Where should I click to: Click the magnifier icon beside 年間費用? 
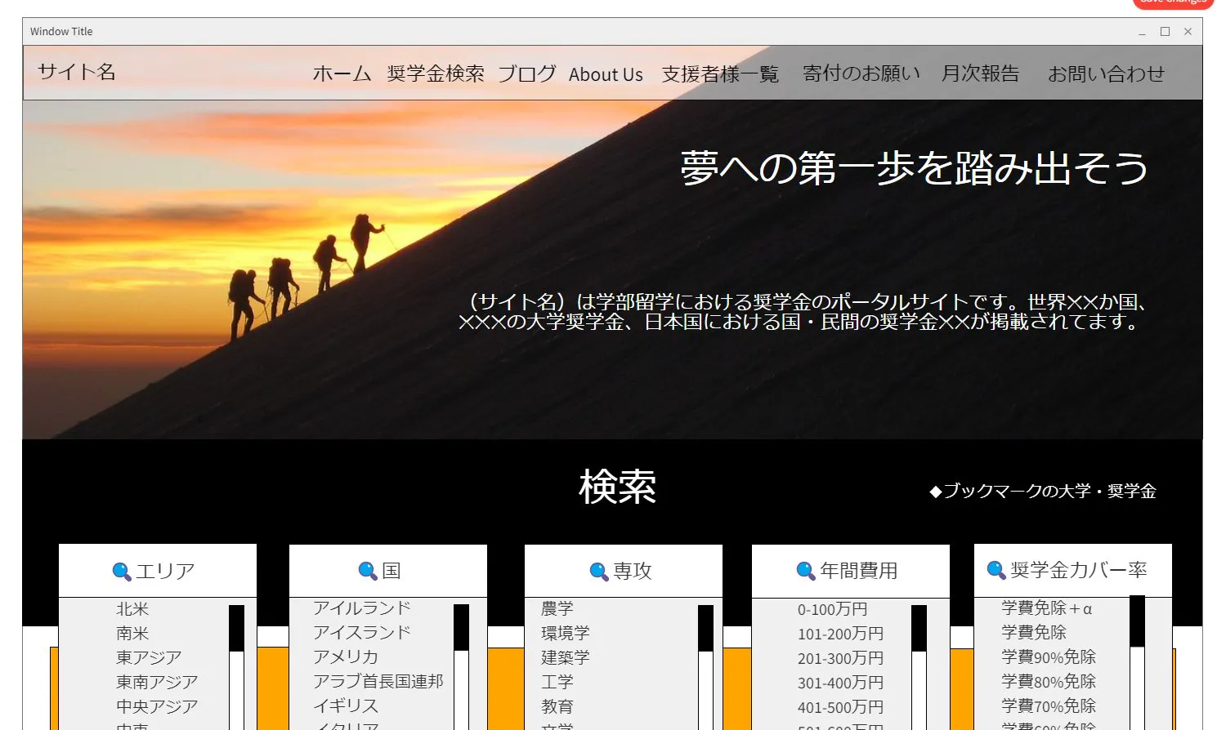pos(806,572)
